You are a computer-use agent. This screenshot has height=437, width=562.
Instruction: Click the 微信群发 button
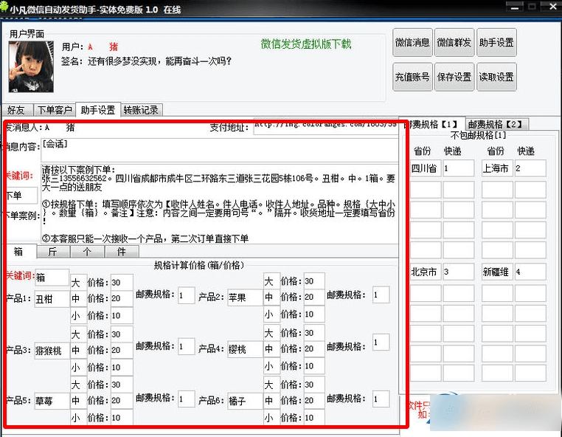[454, 43]
